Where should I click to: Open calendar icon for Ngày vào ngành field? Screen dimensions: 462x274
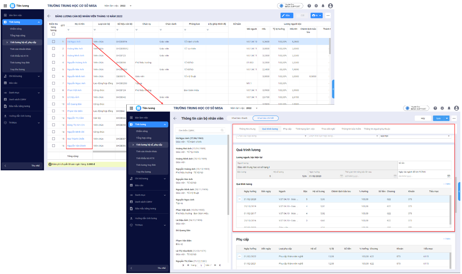tap(449, 176)
